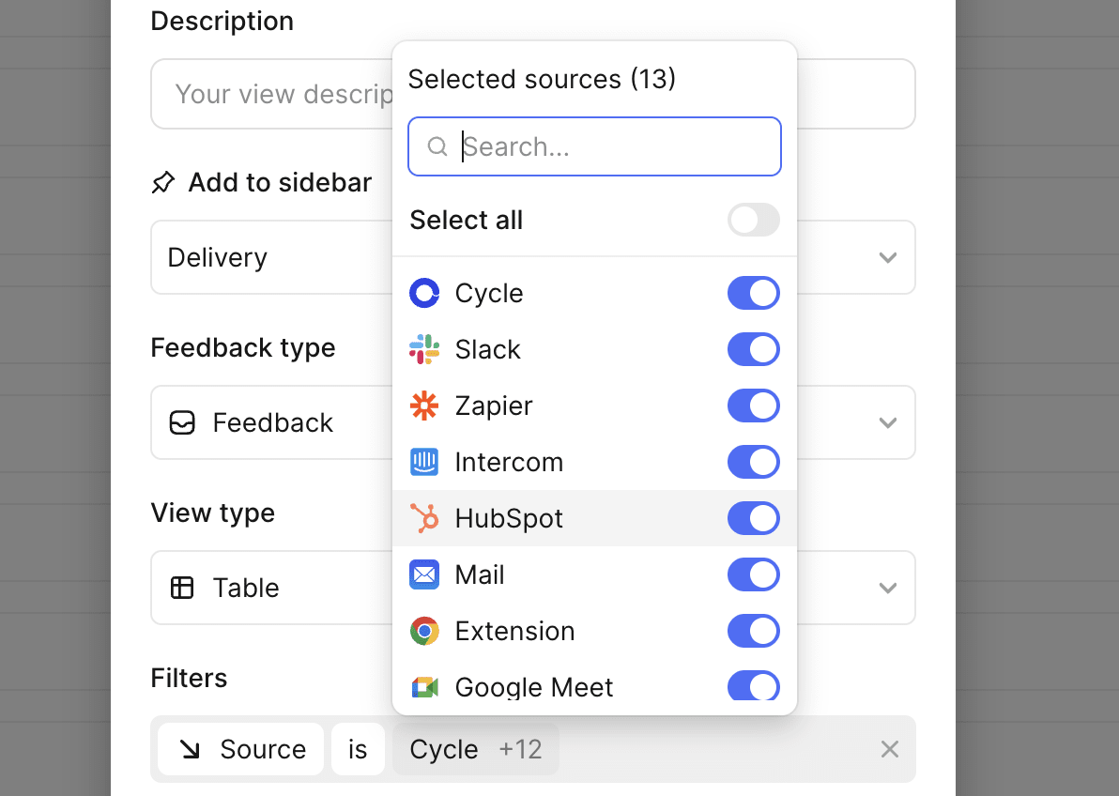Click the magnifier icon in search box

(437, 146)
